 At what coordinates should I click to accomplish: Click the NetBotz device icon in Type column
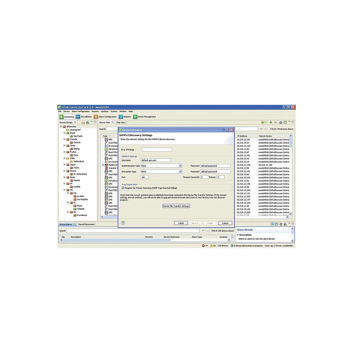[x=106, y=165]
